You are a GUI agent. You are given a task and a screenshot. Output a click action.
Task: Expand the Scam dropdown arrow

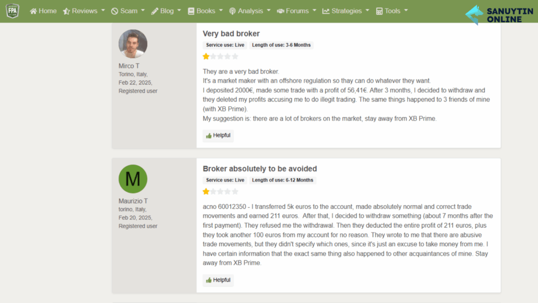pyautogui.click(x=143, y=11)
